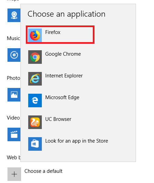Click the Maps app default icon

click(x=14, y=15)
